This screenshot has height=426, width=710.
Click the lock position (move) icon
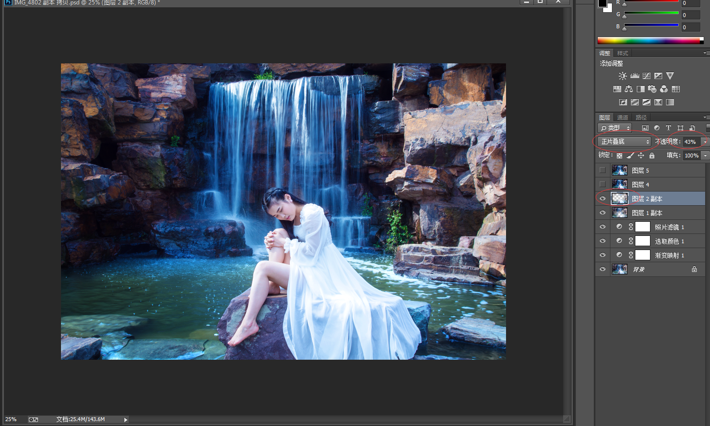pos(641,155)
